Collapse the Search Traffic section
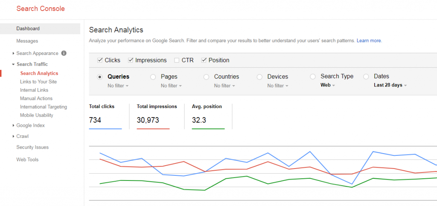 tap(13, 64)
